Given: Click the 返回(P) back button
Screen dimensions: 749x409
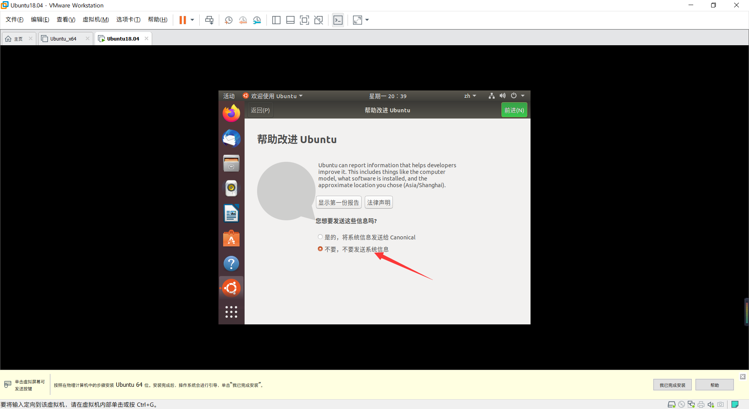Looking at the screenshot, I should [x=260, y=110].
